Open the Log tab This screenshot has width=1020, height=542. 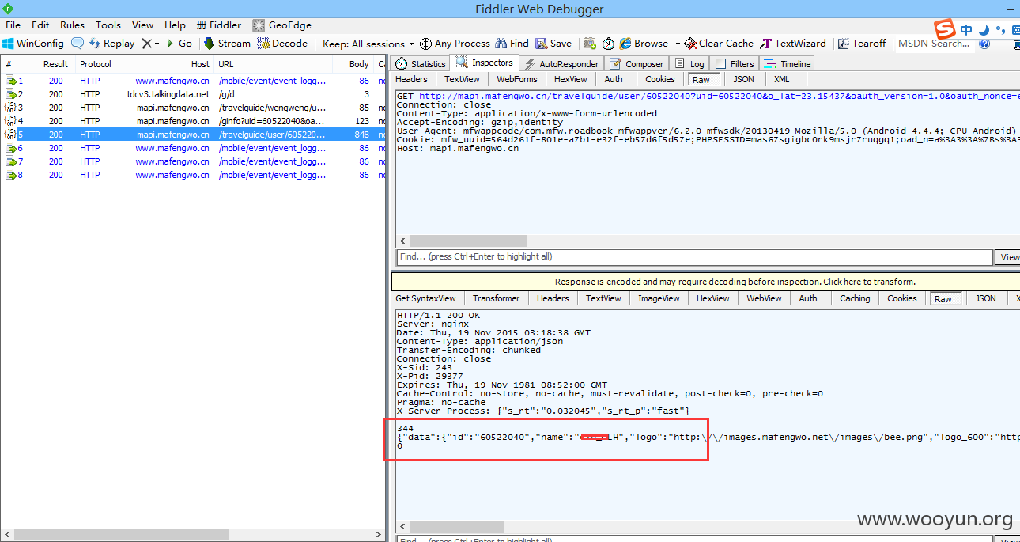(689, 64)
